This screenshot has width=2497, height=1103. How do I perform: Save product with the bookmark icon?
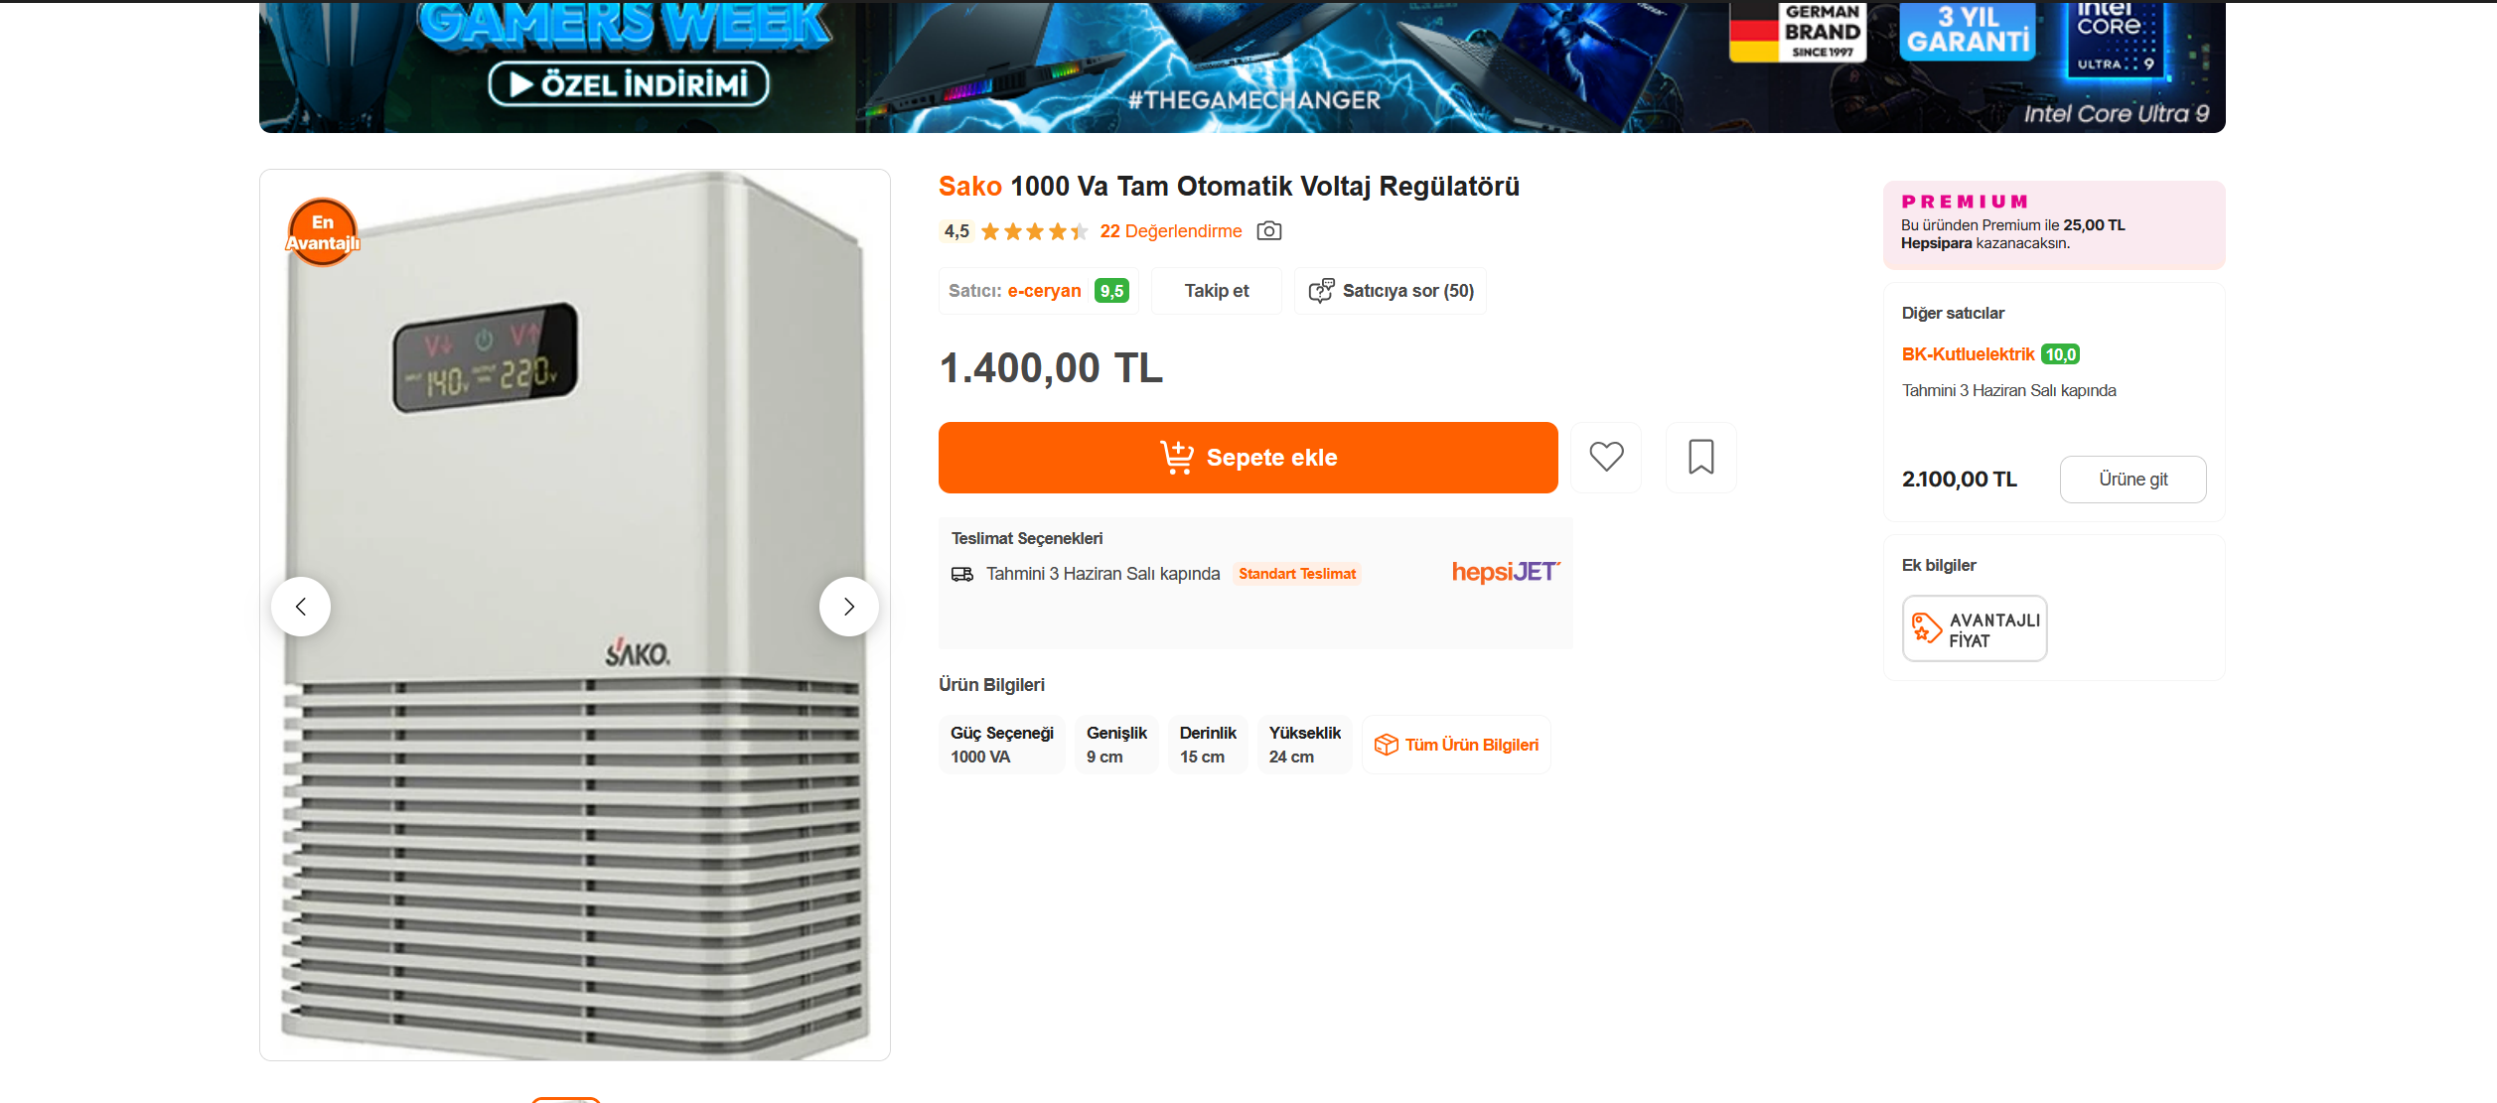[1700, 457]
